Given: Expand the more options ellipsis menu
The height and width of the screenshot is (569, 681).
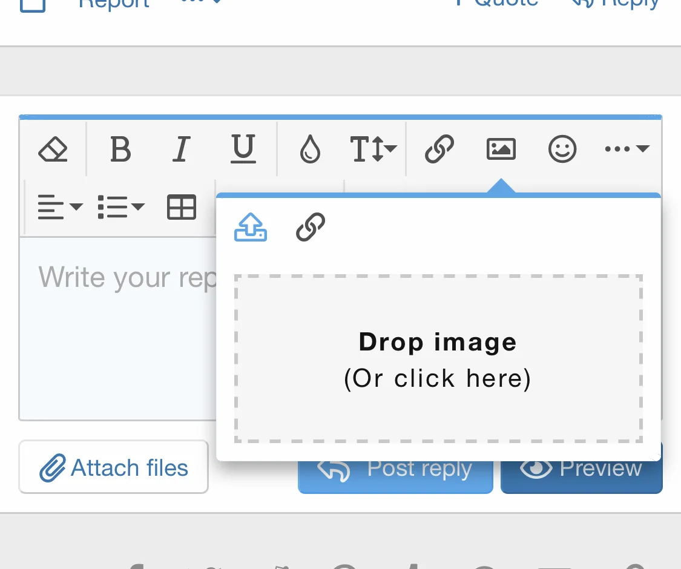Looking at the screenshot, I should (x=627, y=149).
